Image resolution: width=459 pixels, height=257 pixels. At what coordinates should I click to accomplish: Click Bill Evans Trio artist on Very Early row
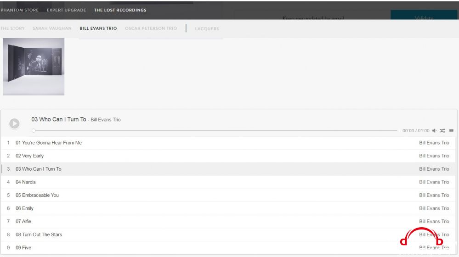coord(434,156)
